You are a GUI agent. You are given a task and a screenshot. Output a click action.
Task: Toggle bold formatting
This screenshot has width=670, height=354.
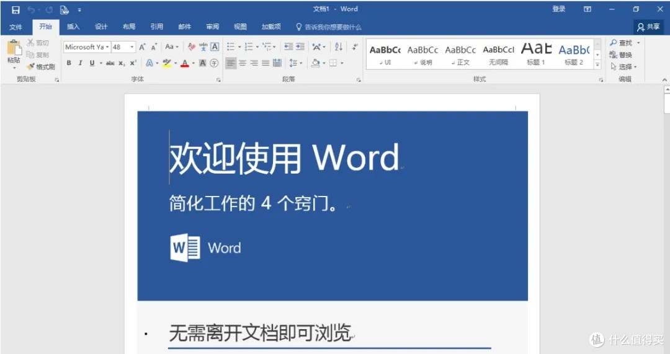69,63
